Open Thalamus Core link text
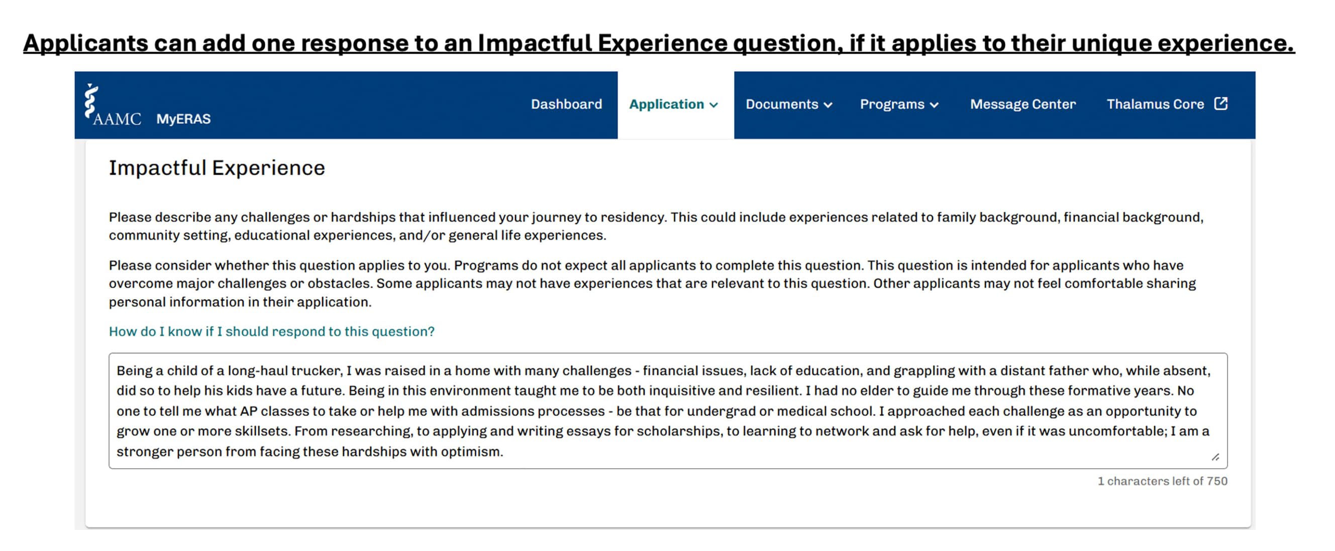Screen dimensions: 1335x551 click(1155, 104)
